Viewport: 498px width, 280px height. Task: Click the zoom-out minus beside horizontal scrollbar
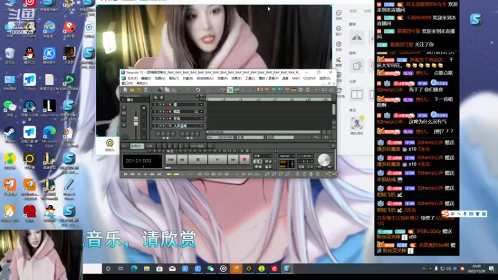click(329, 132)
